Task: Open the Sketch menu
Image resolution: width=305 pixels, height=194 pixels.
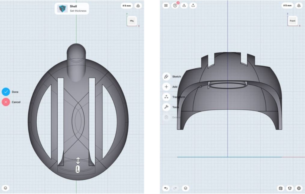Action: pos(166,76)
